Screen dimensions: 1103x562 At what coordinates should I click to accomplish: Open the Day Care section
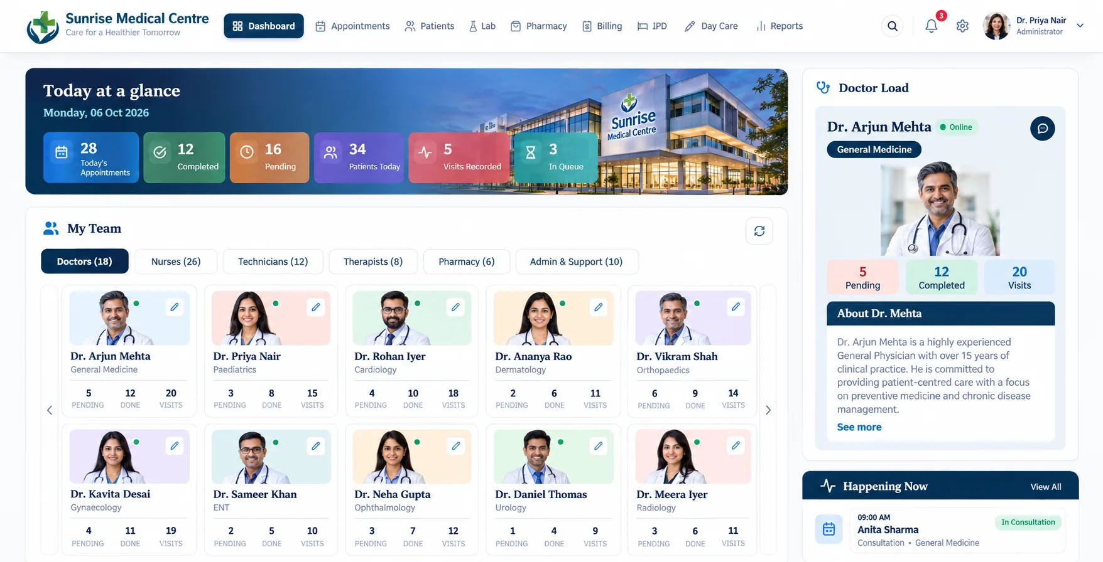point(711,26)
